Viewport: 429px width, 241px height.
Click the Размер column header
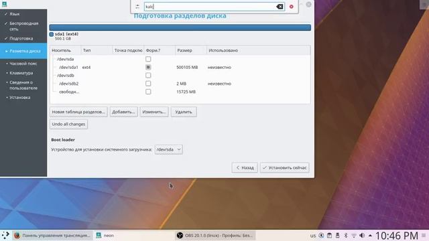(191, 50)
